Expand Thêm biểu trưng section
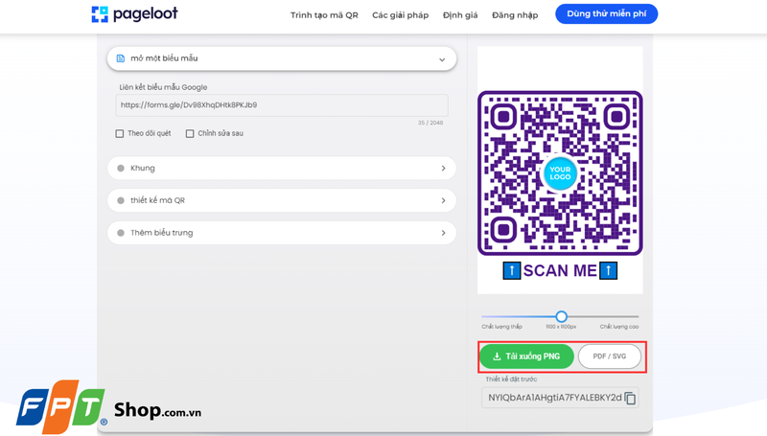767x436 pixels. [282, 233]
